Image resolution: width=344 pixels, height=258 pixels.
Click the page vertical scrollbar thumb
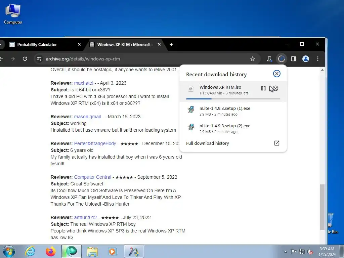(322, 207)
